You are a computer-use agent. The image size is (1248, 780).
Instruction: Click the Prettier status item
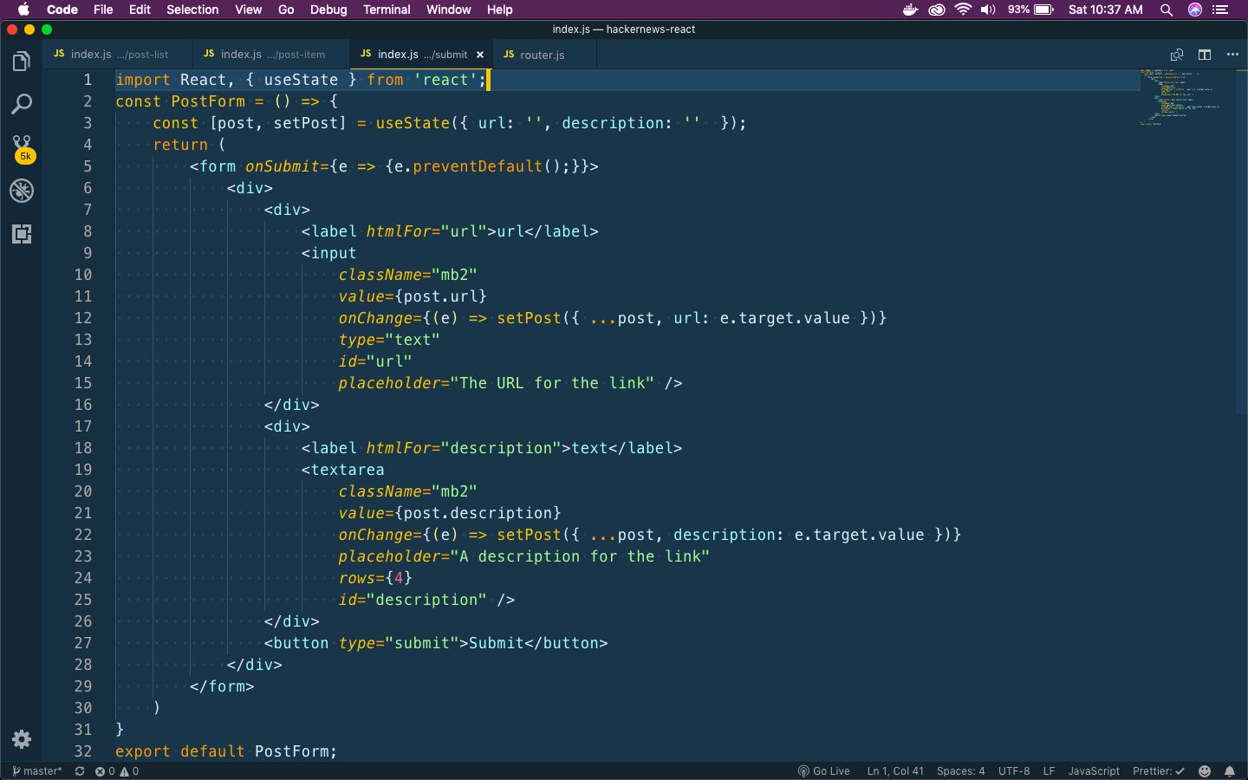pos(1159,771)
